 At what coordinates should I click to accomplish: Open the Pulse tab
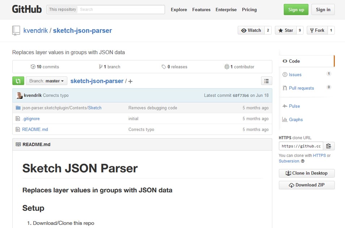(x=307, y=106)
